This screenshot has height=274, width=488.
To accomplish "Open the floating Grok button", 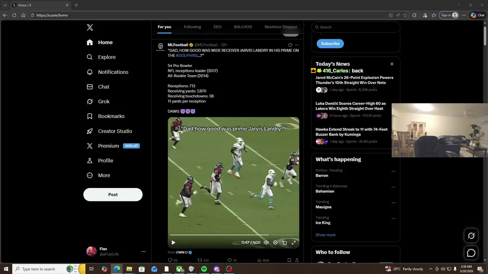I will click(x=471, y=236).
